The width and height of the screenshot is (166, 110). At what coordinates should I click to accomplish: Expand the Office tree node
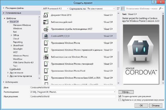tap(11, 35)
